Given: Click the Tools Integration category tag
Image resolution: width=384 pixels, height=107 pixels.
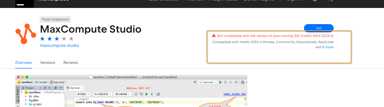Looking at the screenshot, I should 55,19.
